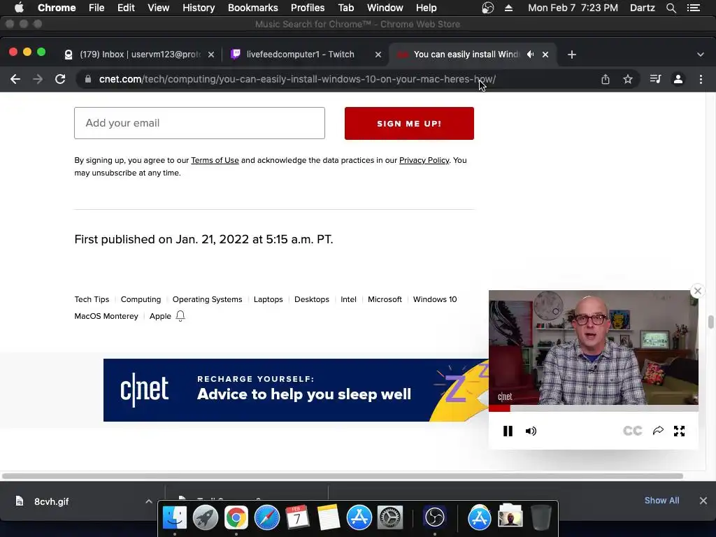Open the Terms of Use link
Image resolution: width=716 pixels, height=537 pixels.
(215, 160)
